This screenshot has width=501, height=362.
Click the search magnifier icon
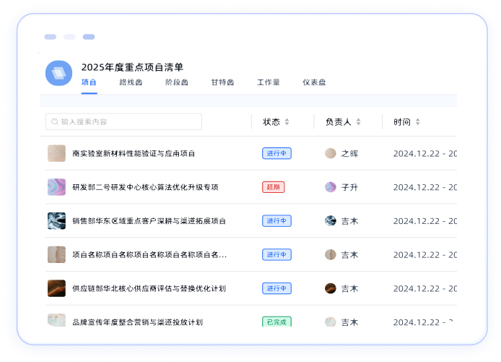(x=55, y=121)
